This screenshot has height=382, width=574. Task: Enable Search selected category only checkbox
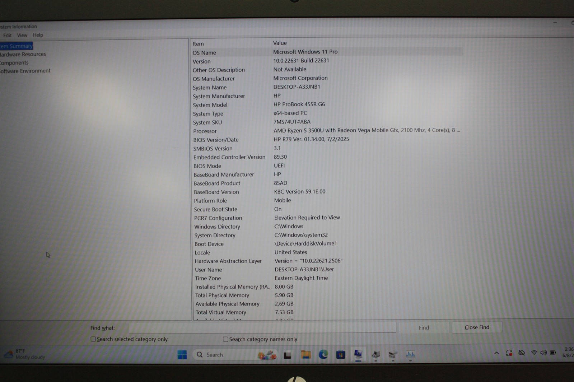[93, 339]
